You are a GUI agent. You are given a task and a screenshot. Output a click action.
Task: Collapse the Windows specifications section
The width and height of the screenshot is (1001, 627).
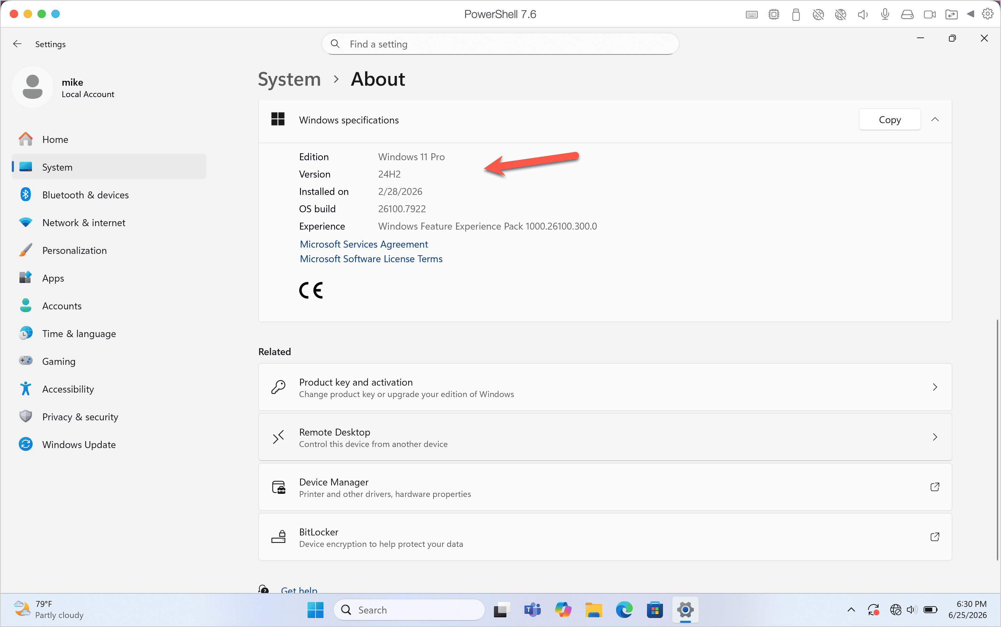pos(935,120)
